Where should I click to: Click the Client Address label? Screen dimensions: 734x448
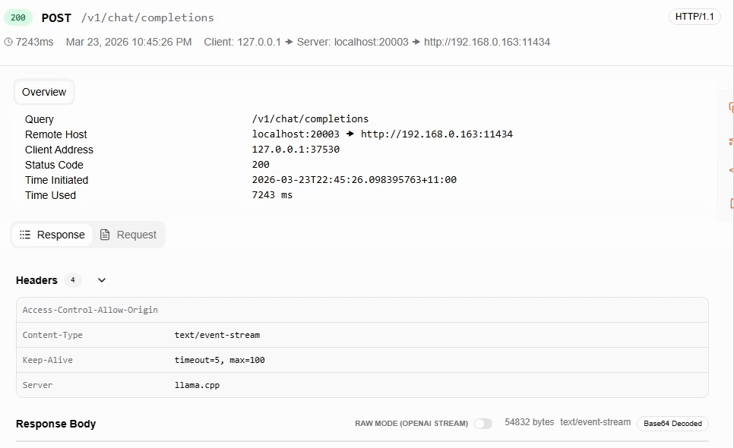59,150
